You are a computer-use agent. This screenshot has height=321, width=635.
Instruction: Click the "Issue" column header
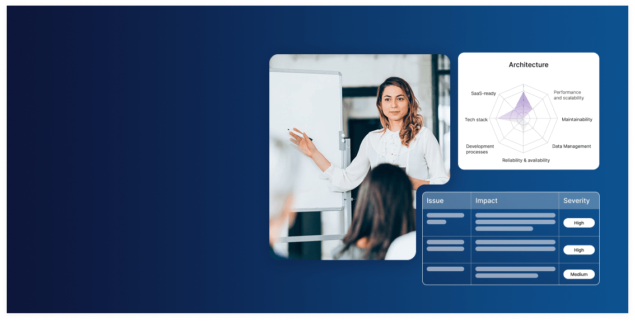435,201
